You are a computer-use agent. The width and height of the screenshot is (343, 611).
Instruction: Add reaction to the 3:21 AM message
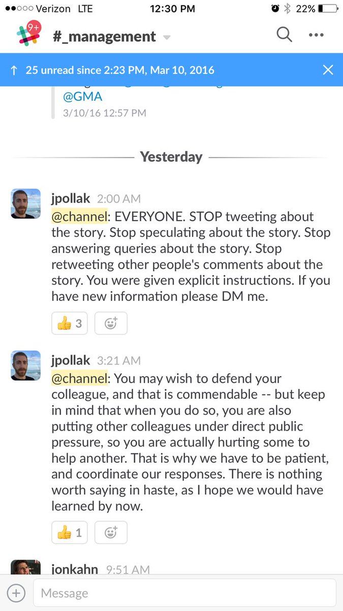[111, 533]
